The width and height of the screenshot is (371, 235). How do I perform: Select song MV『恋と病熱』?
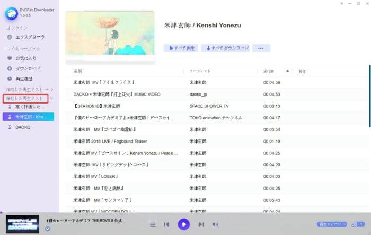pos(99,189)
